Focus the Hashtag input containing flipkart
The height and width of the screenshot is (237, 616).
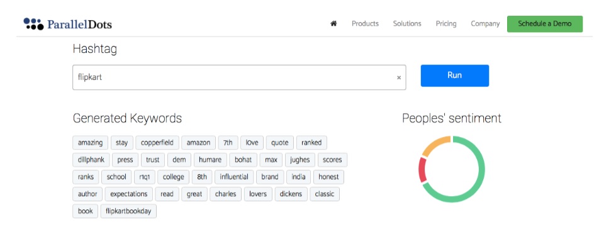239,77
